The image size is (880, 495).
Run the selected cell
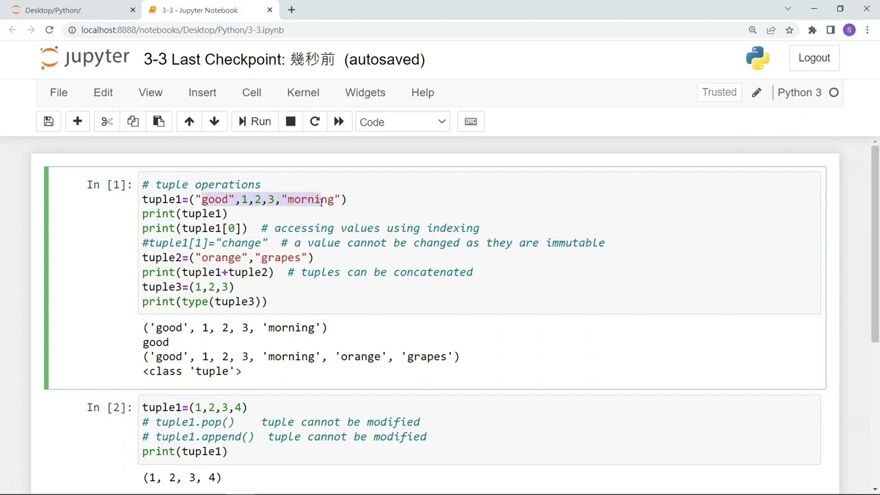click(x=254, y=122)
